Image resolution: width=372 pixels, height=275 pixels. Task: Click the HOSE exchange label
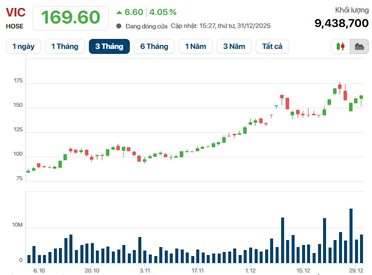(x=14, y=26)
